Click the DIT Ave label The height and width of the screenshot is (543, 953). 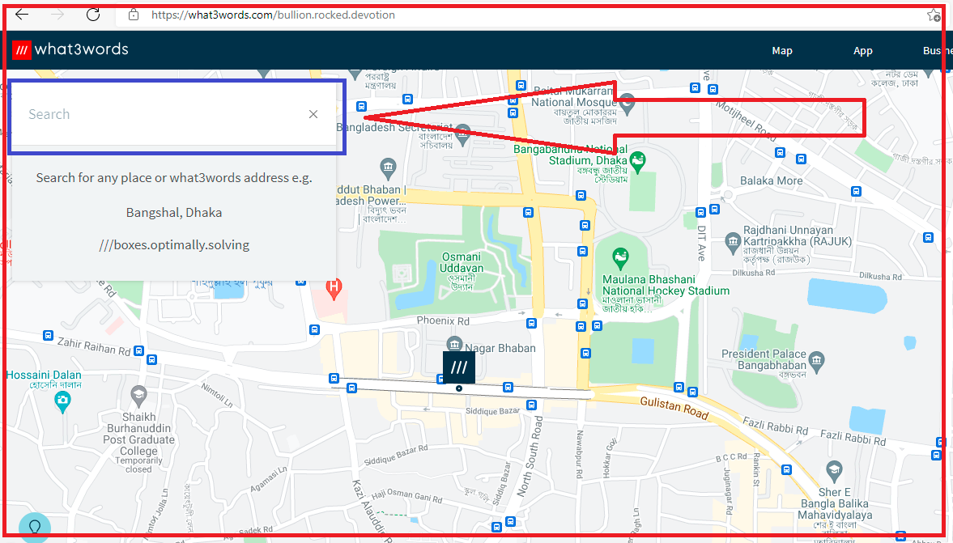702,243
